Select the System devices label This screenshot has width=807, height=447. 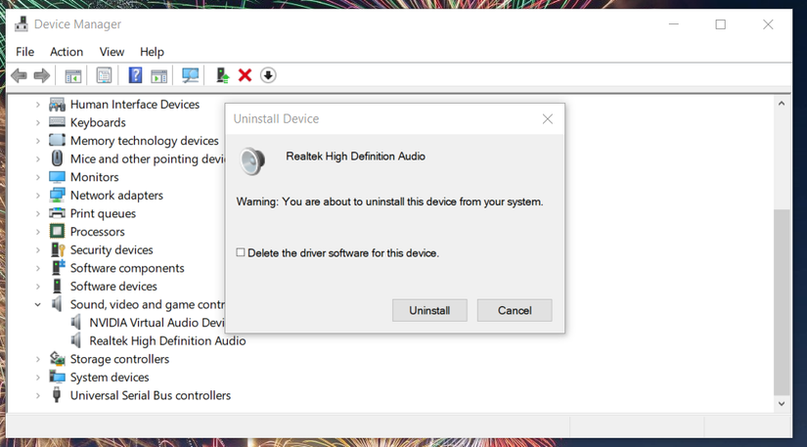coord(110,377)
